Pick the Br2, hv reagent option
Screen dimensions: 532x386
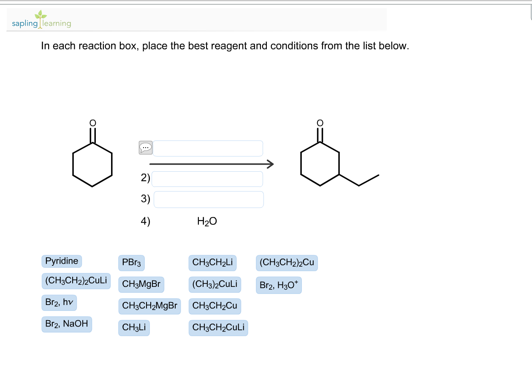pos(59,302)
